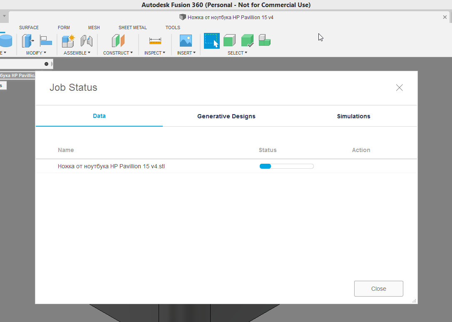The width and height of the screenshot is (452, 322).
Task: Click the Measure inspect icon
Action: point(155,41)
